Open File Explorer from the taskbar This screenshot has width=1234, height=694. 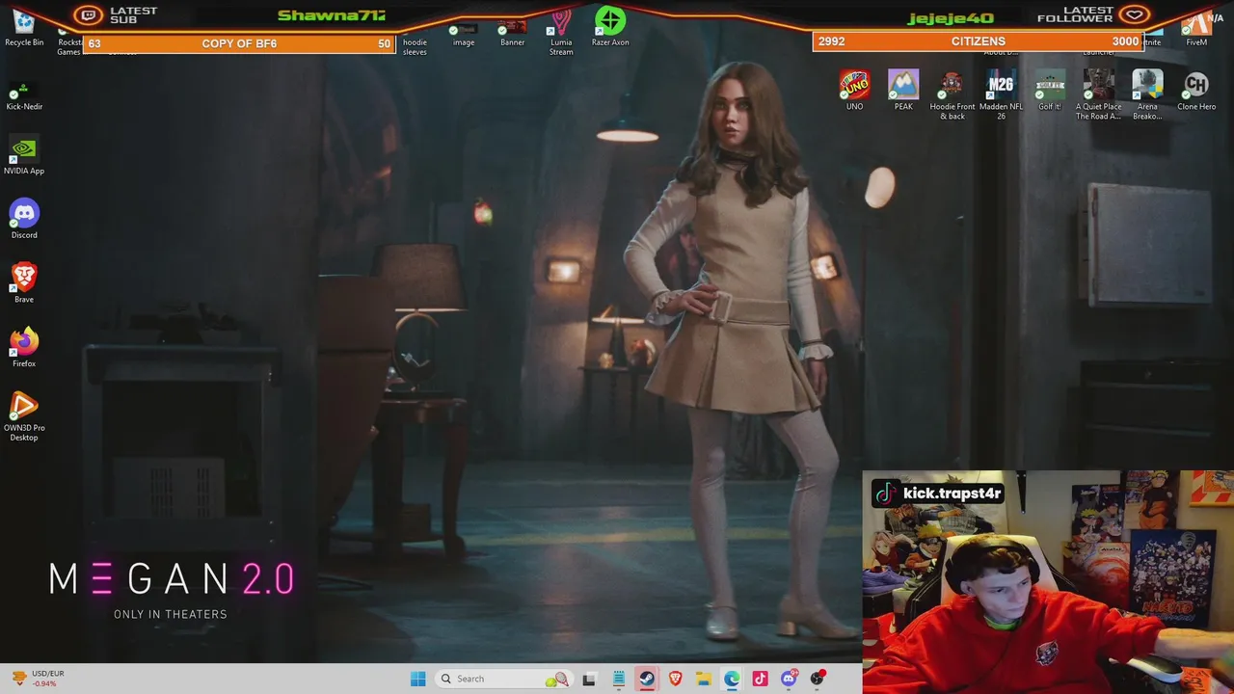(x=704, y=679)
